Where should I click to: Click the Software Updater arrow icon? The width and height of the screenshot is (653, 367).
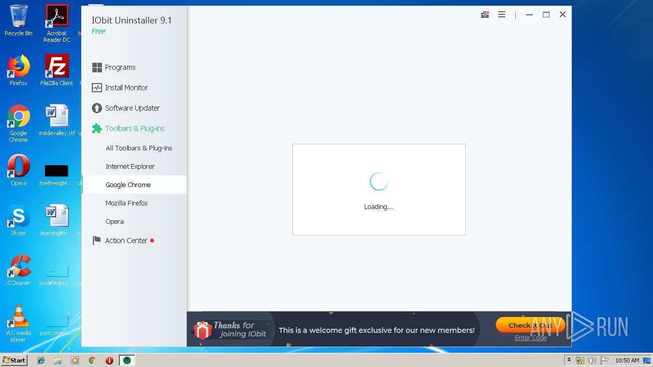pyautogui.click(x=97, y=108)
